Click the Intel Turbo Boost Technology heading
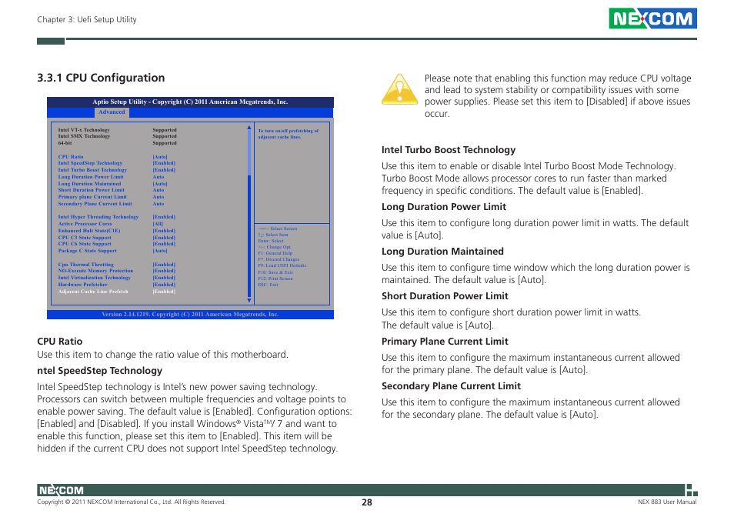Image resolution: width=734 pixels, height=517 pixels. (x=449, y=150)
